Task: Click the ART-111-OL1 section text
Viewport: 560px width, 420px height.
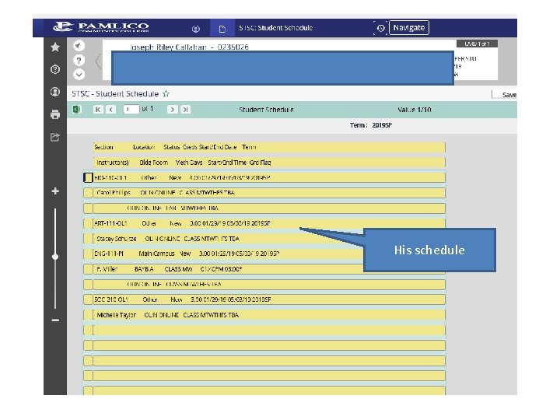Action: click(x=110, y=223)
